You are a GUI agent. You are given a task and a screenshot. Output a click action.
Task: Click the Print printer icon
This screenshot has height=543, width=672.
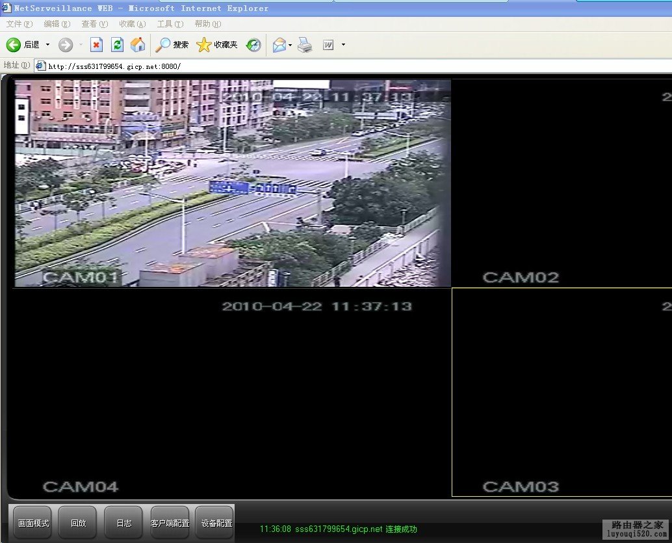pos(305,45)
